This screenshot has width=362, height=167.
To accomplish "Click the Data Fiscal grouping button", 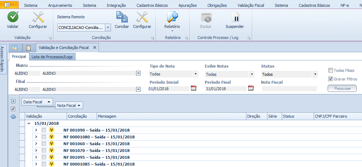I will pyautogui.click(x=37, y=102).
